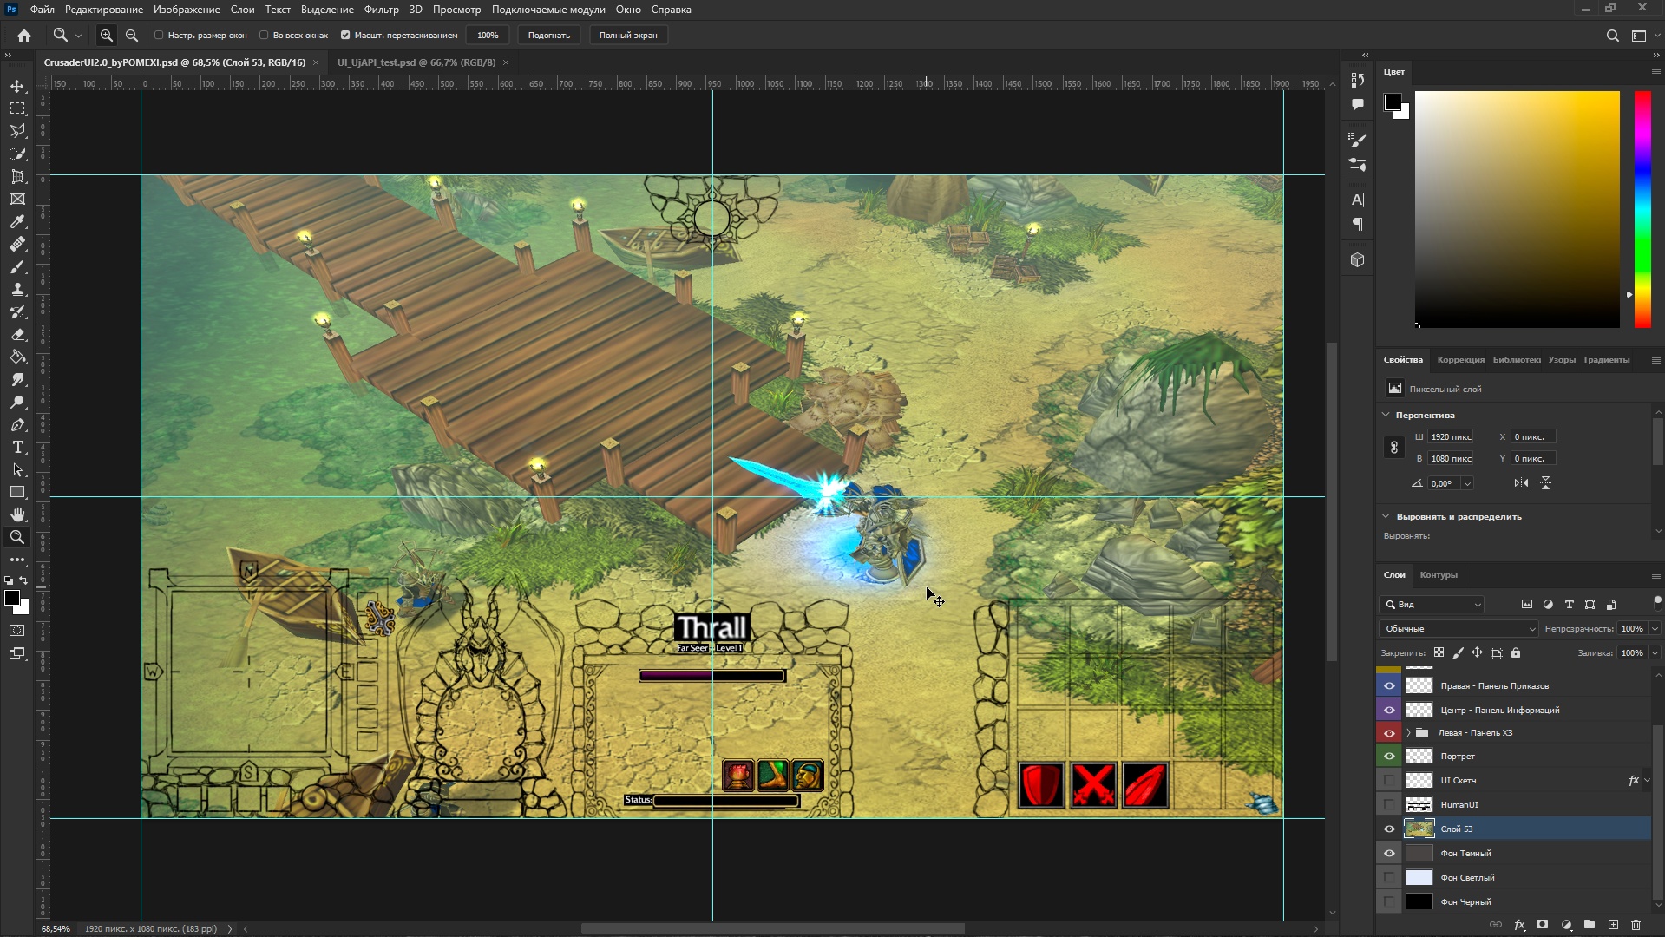Click the foreground color swatch in toolbar
The width and height of the screenshot is (1665, 937).
click(12, 598)
